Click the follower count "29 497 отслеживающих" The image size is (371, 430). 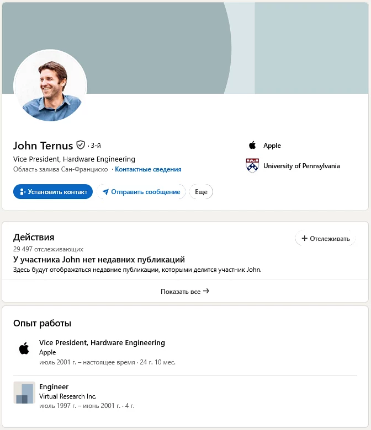click(48, 249)
